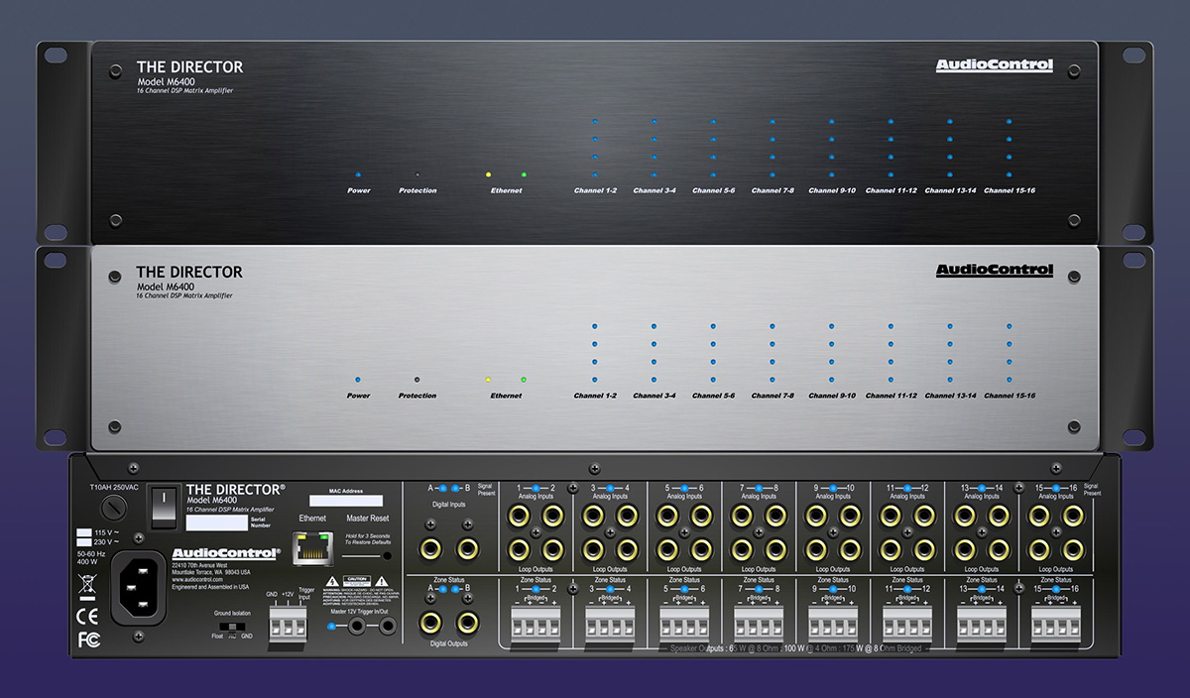The height and width of the screenshot is (698, 1190).
Task: Click the signal LED between analog inputs 15 and 16
Action: pyautogui.click(x=1055, y=489)
